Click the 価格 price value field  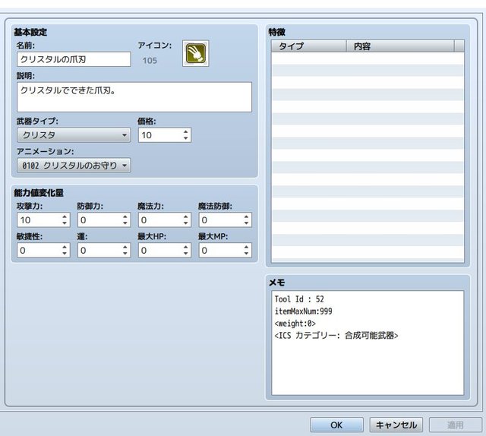point(160,135)
